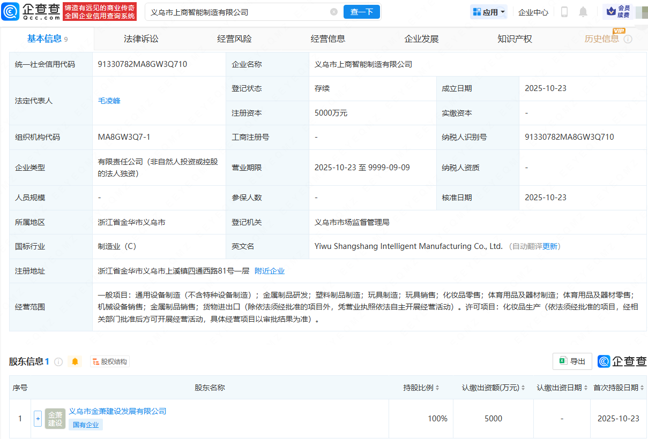
Task: Open notifications via the header bell icon
Action: coord(583,12)
